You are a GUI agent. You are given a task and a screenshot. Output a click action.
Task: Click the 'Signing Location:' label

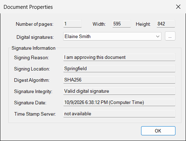(32, 69)
